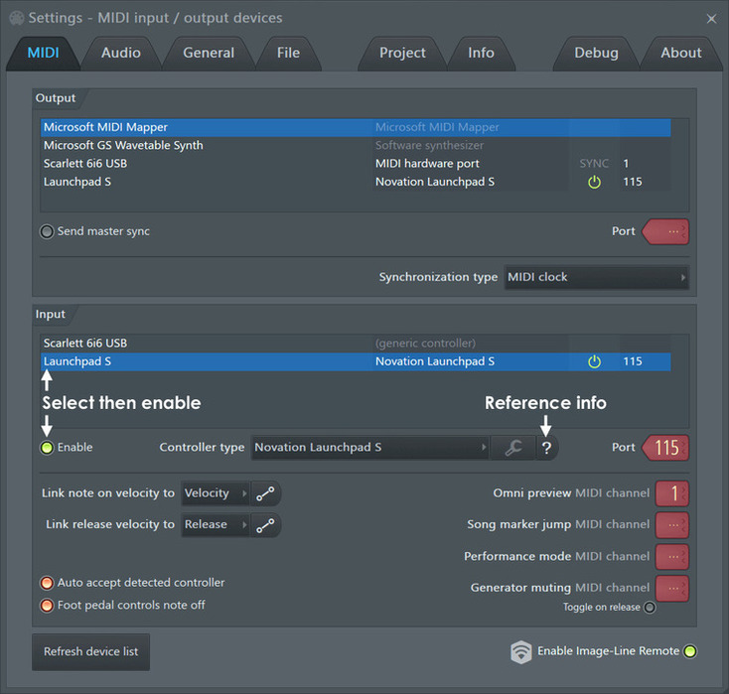
Task: Open reference info question mark button
Action: click(x=546, y=448)
